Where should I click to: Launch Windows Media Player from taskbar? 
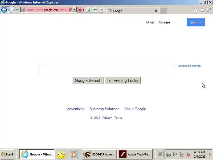[75, 154]
